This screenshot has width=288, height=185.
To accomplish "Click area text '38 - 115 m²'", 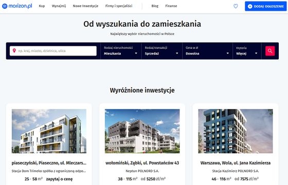I will [x=128, y=179].
